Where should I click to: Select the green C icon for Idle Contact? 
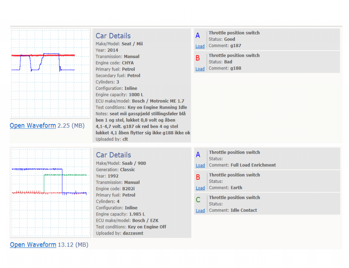198,200
